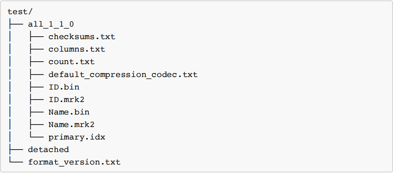Select the ID.mrk2 marks file

click(66, 100)
